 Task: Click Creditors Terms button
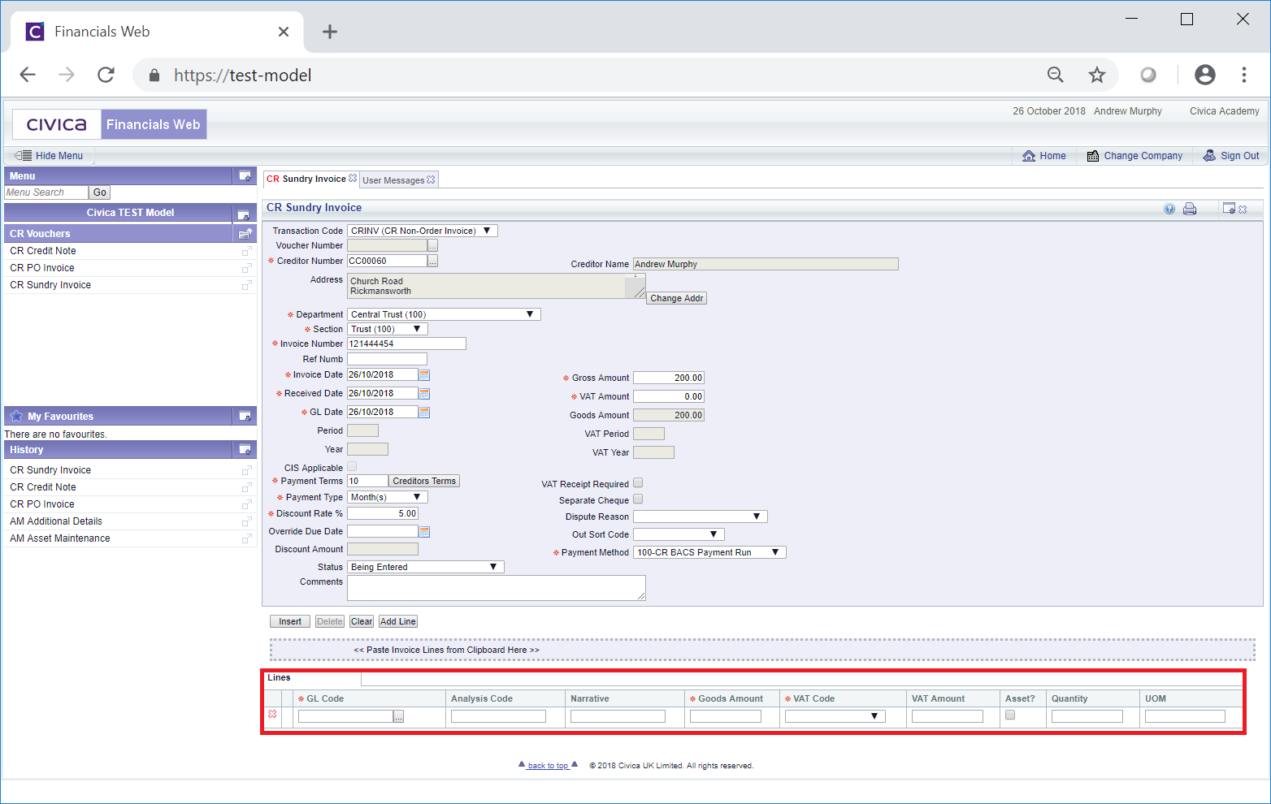point(424,481)
